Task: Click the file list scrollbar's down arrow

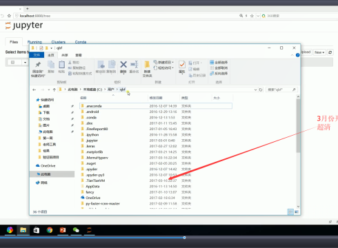Action: tap(298, 207)
